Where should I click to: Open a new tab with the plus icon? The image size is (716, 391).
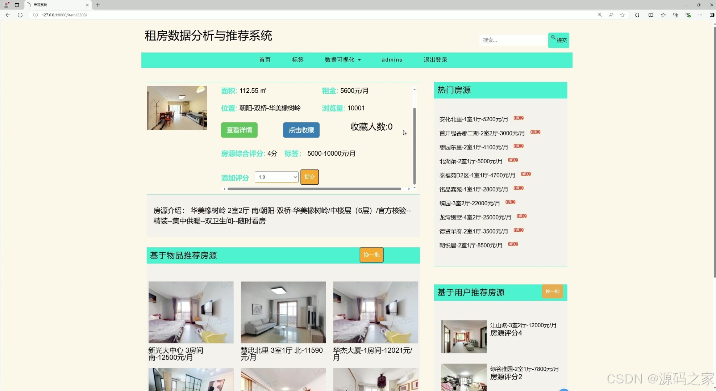click(97, 5)
